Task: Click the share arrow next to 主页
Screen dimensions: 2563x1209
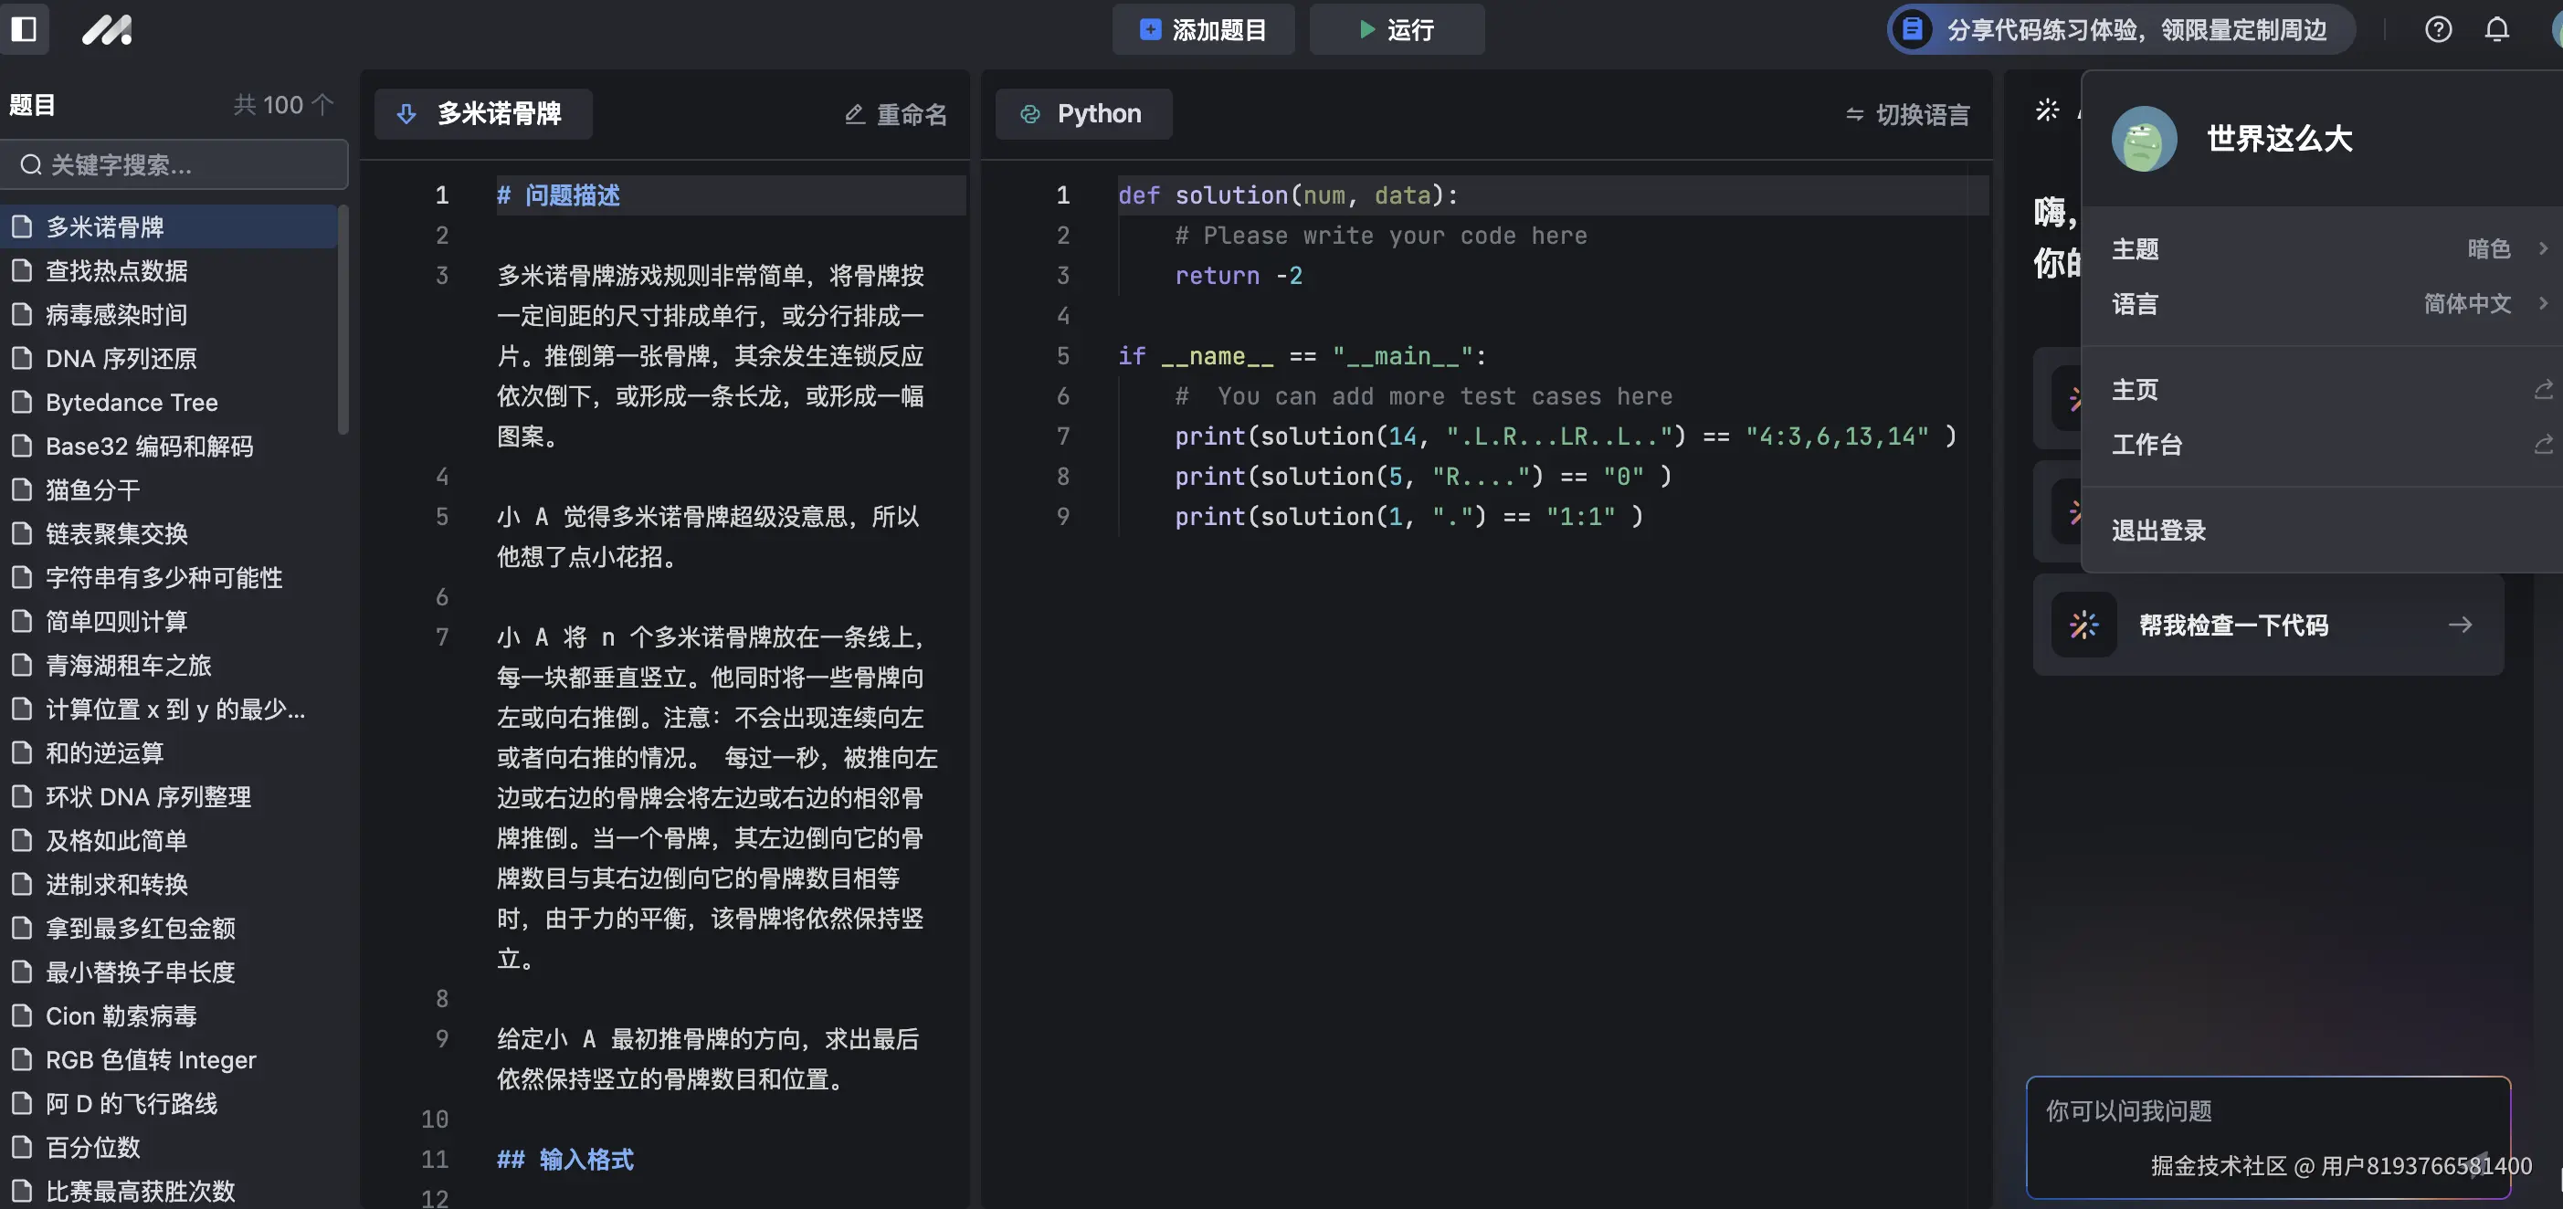Action: coord(2543,388)
